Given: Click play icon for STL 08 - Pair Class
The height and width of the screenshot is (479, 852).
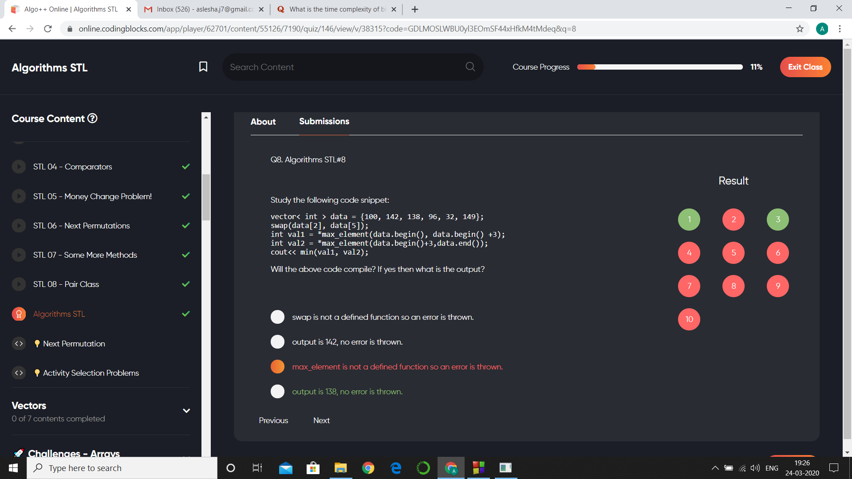Looking at the screenshot, I should (x=19, y=284).
